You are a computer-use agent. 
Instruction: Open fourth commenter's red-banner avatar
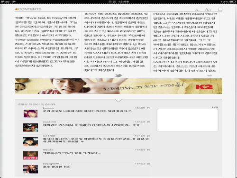click(x=30, y=155)
